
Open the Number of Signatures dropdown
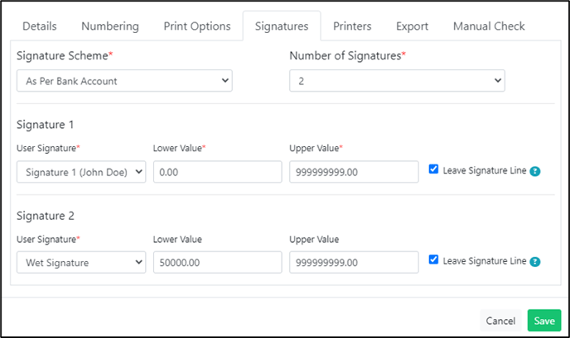pyautogui.click(x=397, y=81)
